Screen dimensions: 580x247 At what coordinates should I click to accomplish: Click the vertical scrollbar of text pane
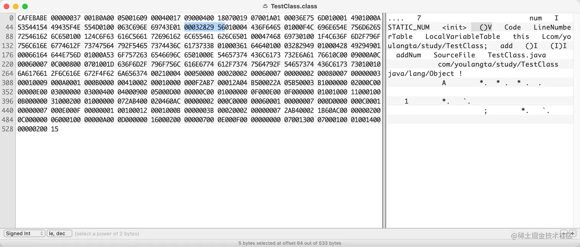pos(577,120)
